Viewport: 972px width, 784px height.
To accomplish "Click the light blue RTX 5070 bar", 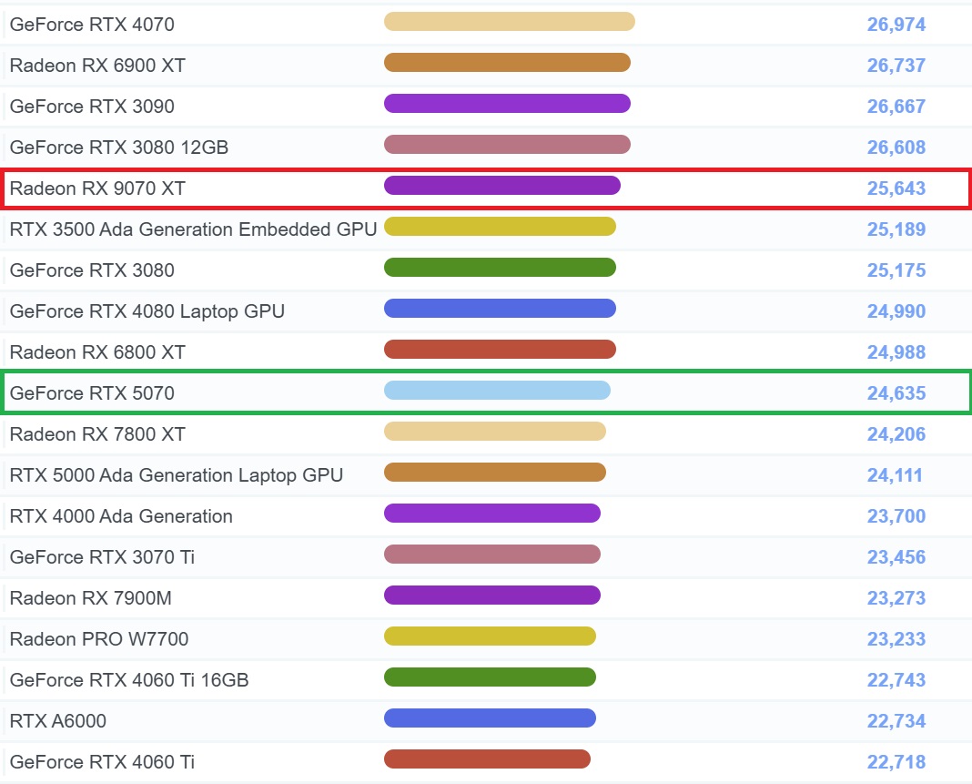I will pos(497,390).
